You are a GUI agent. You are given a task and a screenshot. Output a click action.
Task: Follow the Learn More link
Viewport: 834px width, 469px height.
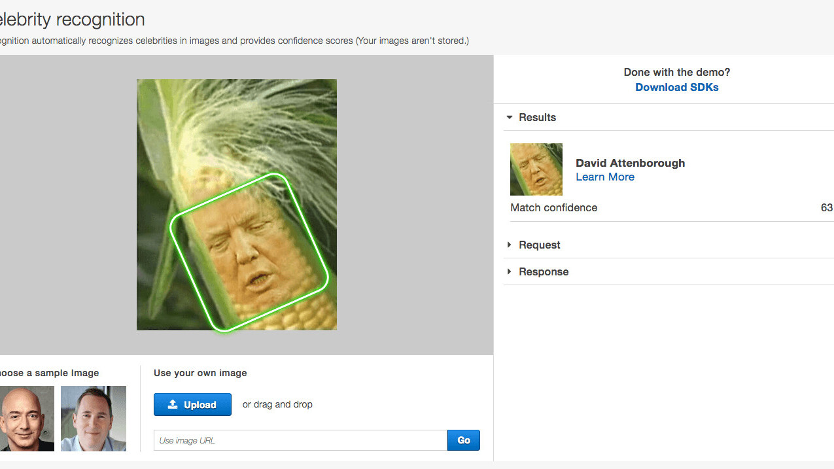point(604,177)
